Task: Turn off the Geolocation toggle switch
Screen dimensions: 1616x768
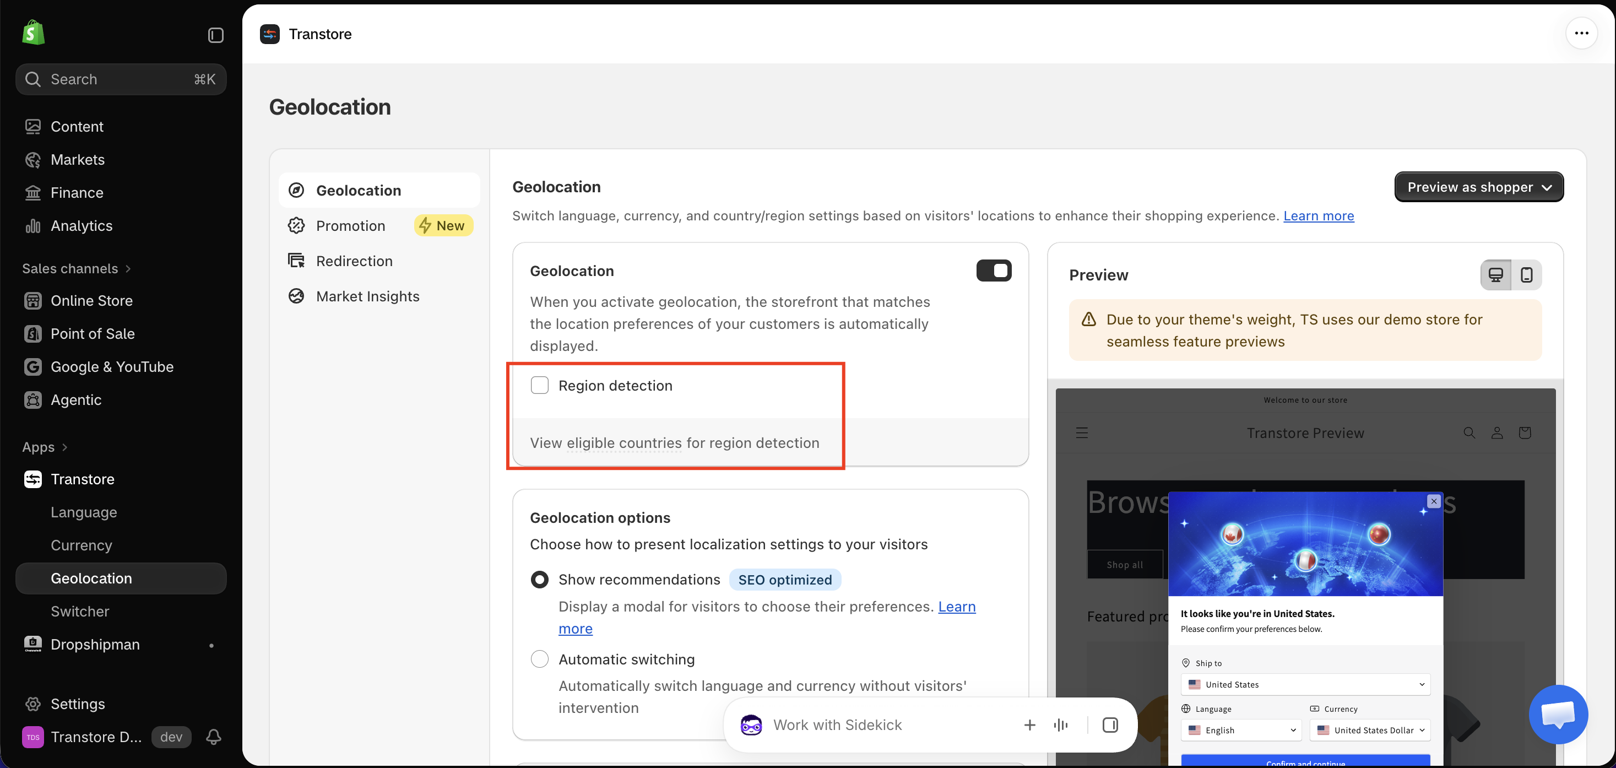Action: [994, 271]
